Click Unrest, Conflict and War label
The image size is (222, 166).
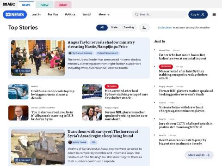(43, 108)
